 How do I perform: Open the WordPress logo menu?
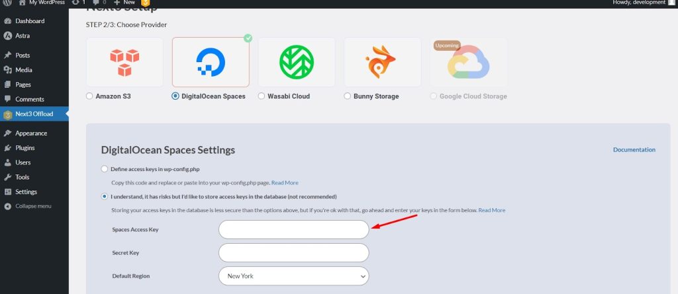[7, 3]
